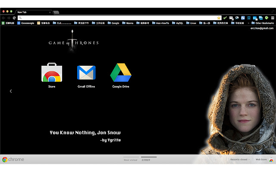Viewport: 276px width, 172px height.
Task: Click the green round arrow extension icon
Action: (267, 18)
